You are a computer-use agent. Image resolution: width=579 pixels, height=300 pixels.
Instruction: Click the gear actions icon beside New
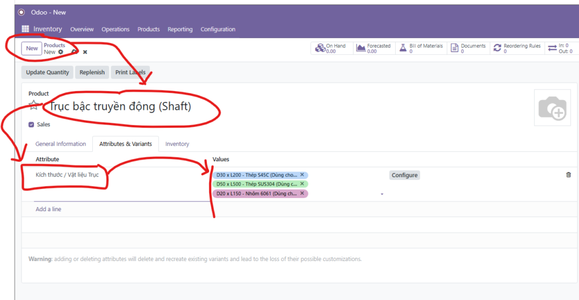(x=61, y=52)
